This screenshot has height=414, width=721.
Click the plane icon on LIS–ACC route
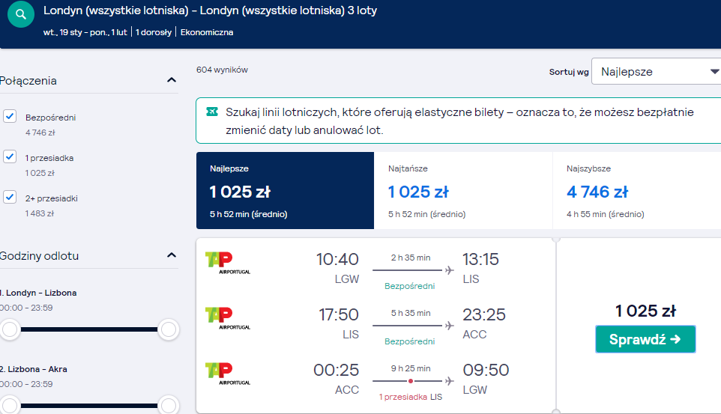pyautogui.click(x=449, y=326)
